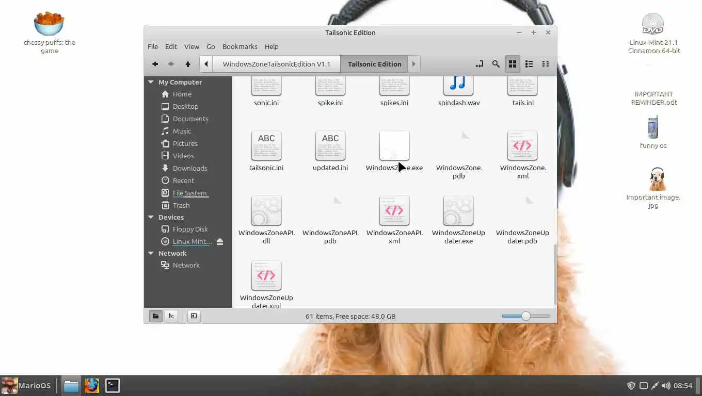702x396 pixels.
Task: Open the Bookmarks menu
Action: [x=240, y=46]
